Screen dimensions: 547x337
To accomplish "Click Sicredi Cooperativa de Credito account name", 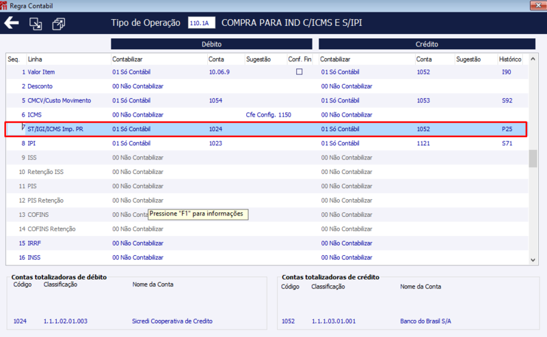I will tap(172, 321).
